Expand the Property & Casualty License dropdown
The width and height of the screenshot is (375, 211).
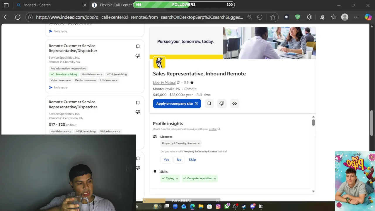[181, 143]
